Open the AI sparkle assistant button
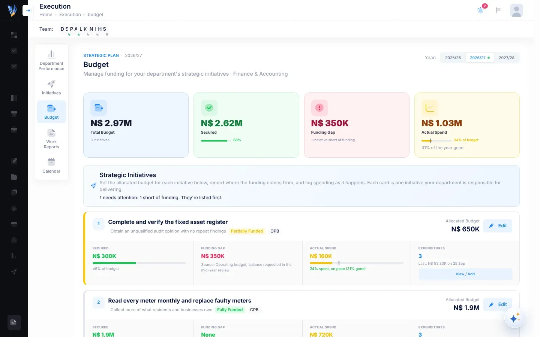The height and width of the screenshot is (337, 540). pos(514,318)
